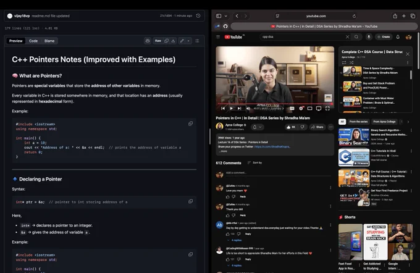Select 'From Apna College' filter chip

[384, 122]
